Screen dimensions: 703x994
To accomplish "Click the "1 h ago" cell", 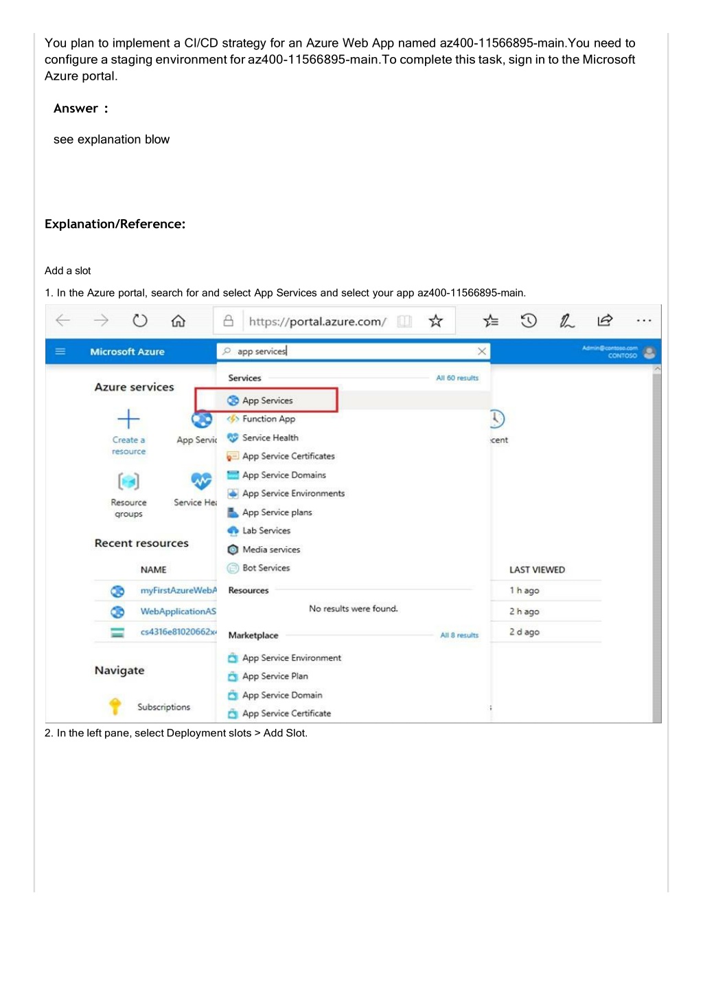I will [524, 591].
